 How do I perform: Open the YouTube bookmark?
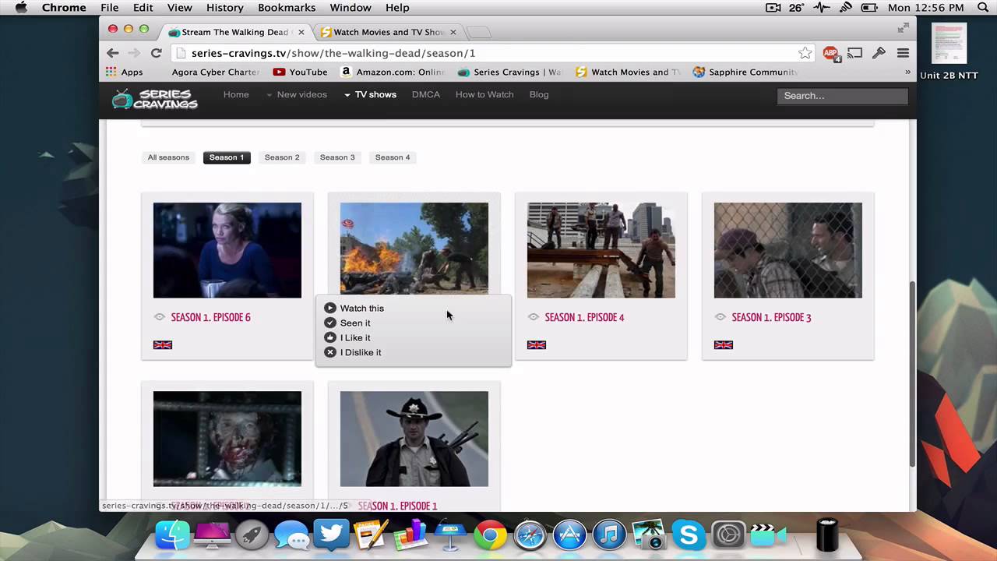300,72
